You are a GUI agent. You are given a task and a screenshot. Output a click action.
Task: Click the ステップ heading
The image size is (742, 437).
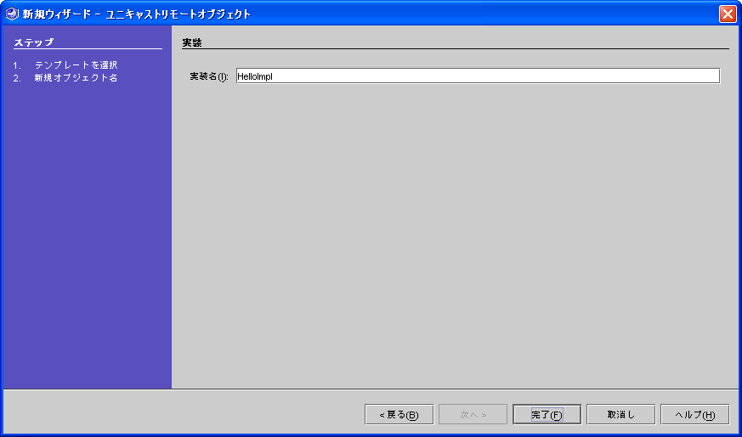(x=34, y=42)
